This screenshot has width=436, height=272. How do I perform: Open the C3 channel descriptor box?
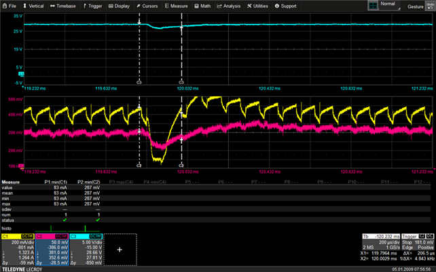pos(86,250)
